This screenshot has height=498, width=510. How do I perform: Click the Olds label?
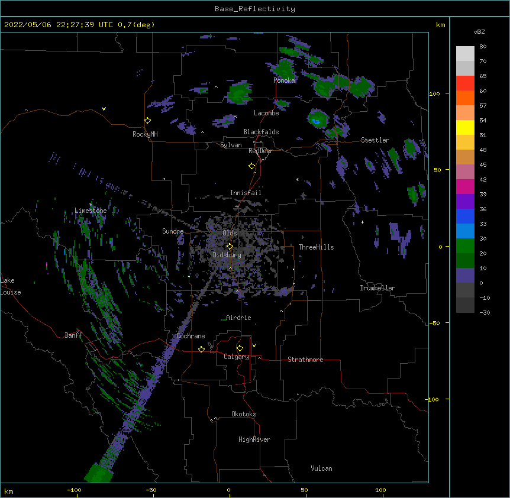(230, 233)
